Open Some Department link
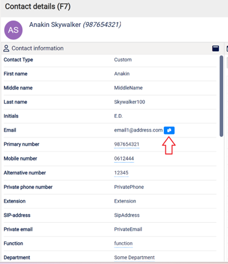 coord(134,257)
